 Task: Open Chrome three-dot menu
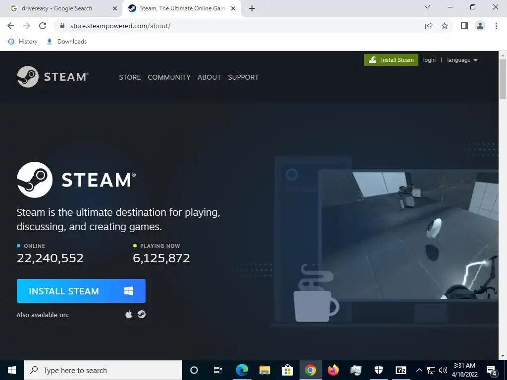[496, 26]
